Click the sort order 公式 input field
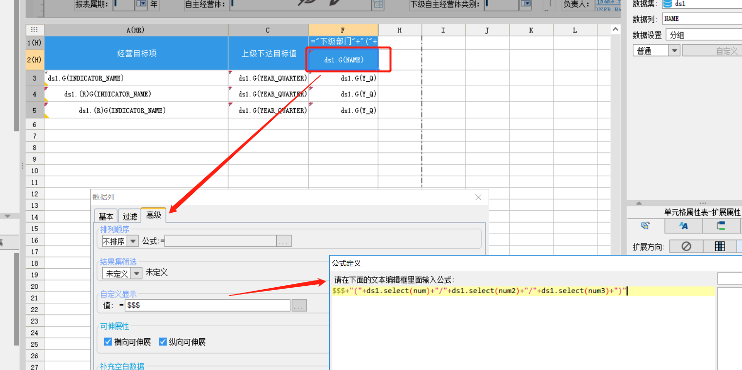Screen dimensions: 742x370 [220, 241]
